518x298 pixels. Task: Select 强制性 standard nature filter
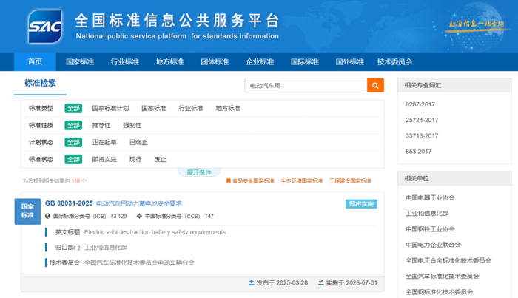(132, 125)
